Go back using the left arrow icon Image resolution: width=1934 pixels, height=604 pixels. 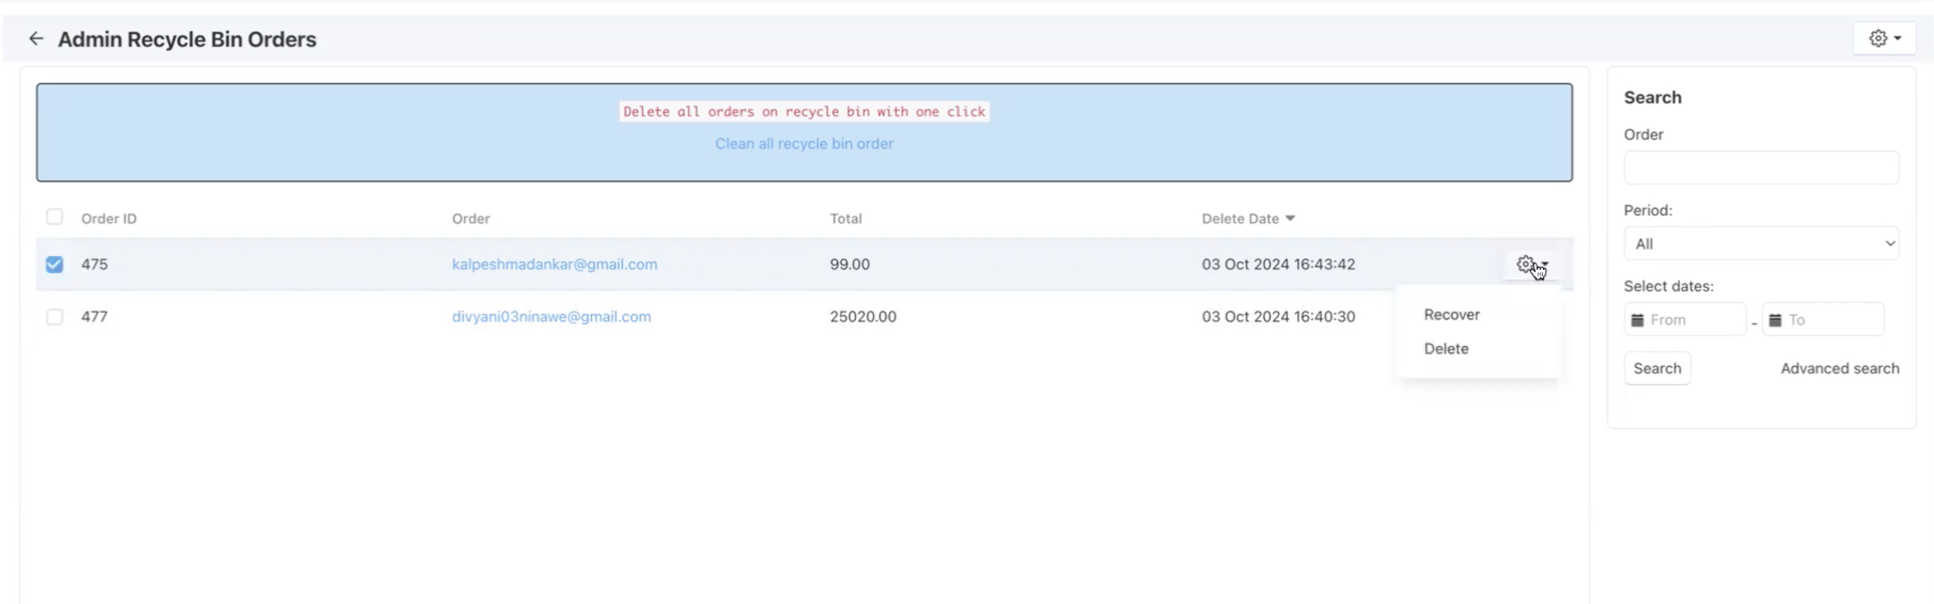click(x=36, y=38)
